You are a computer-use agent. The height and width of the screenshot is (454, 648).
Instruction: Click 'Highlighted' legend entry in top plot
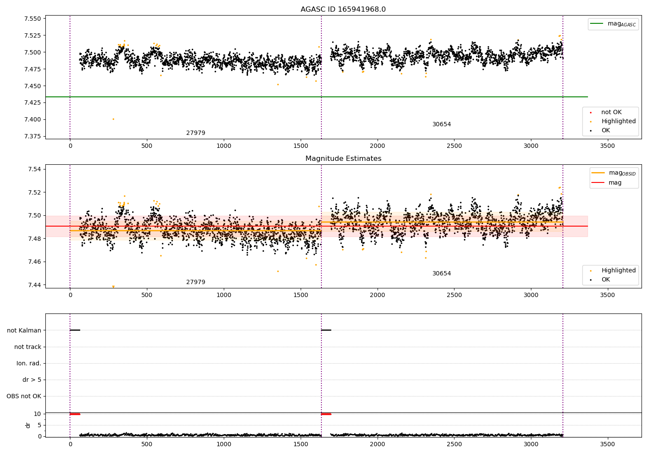point(619,121)
